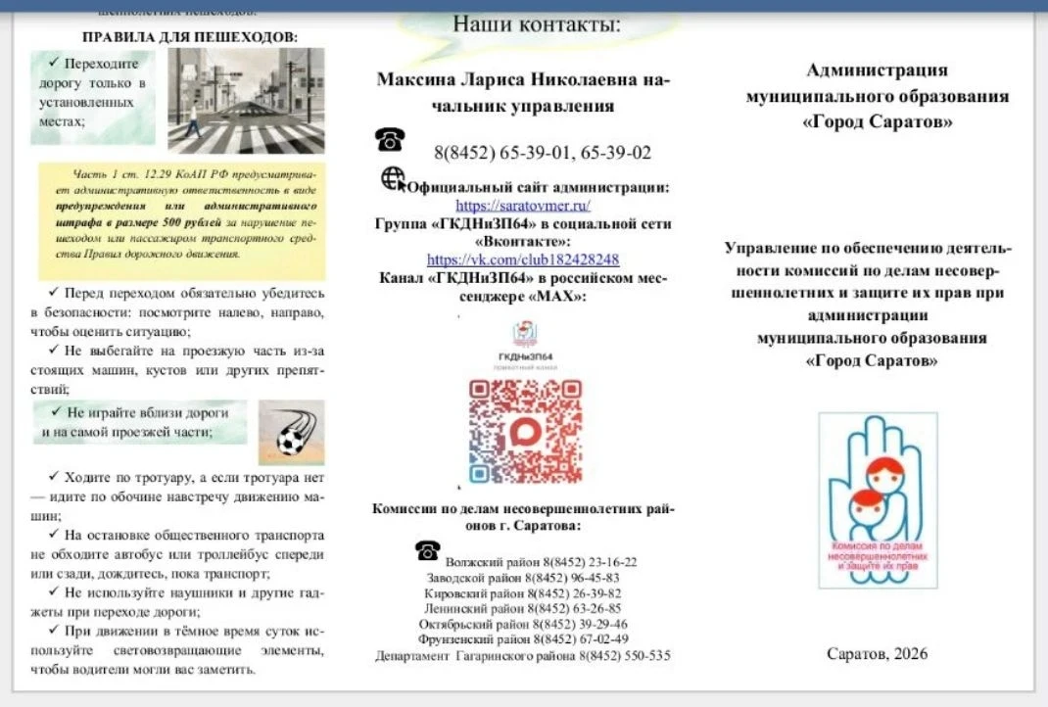Click heading "Комиссии по делам несовершеннолетних районов"
This screenshot has width=1048, height=707.
523,517
